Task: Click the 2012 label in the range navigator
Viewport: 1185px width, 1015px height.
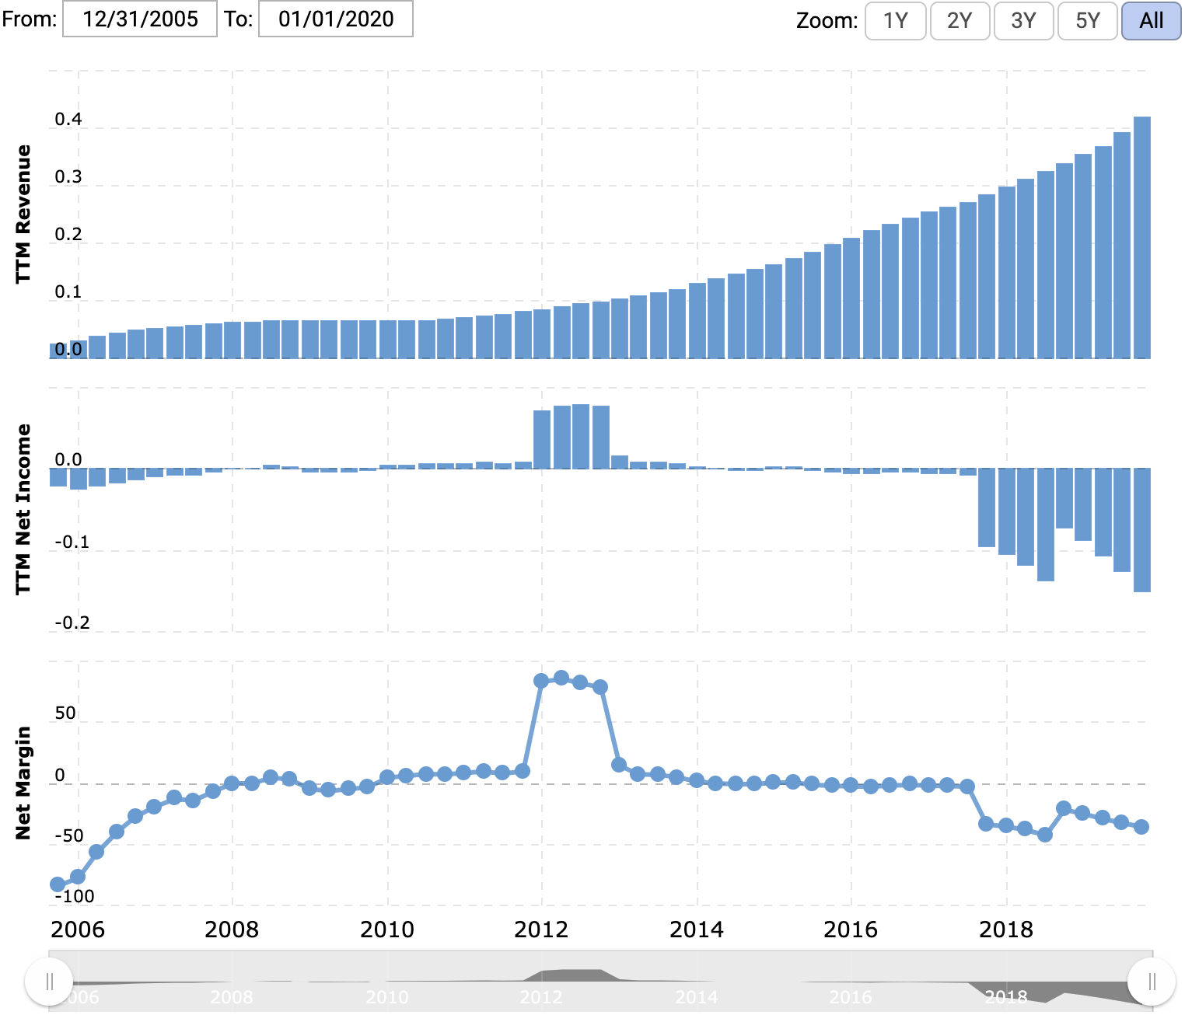Action: tap(541, 997)
